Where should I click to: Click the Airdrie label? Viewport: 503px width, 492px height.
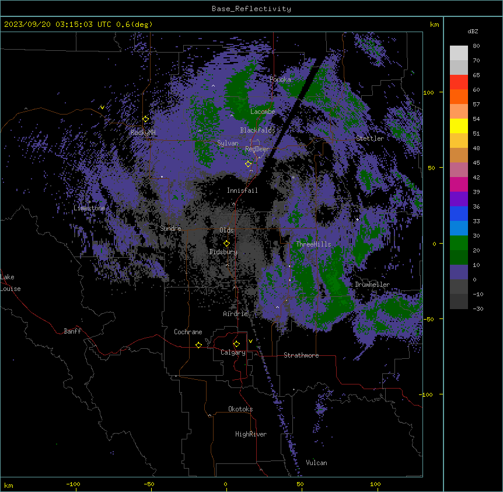236,314
